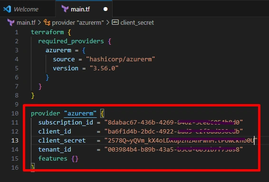This screenshot has height=182, width=269.
Task: Click the chevron after provider "azurerm" breadcrumb
Action: [108, 22]
